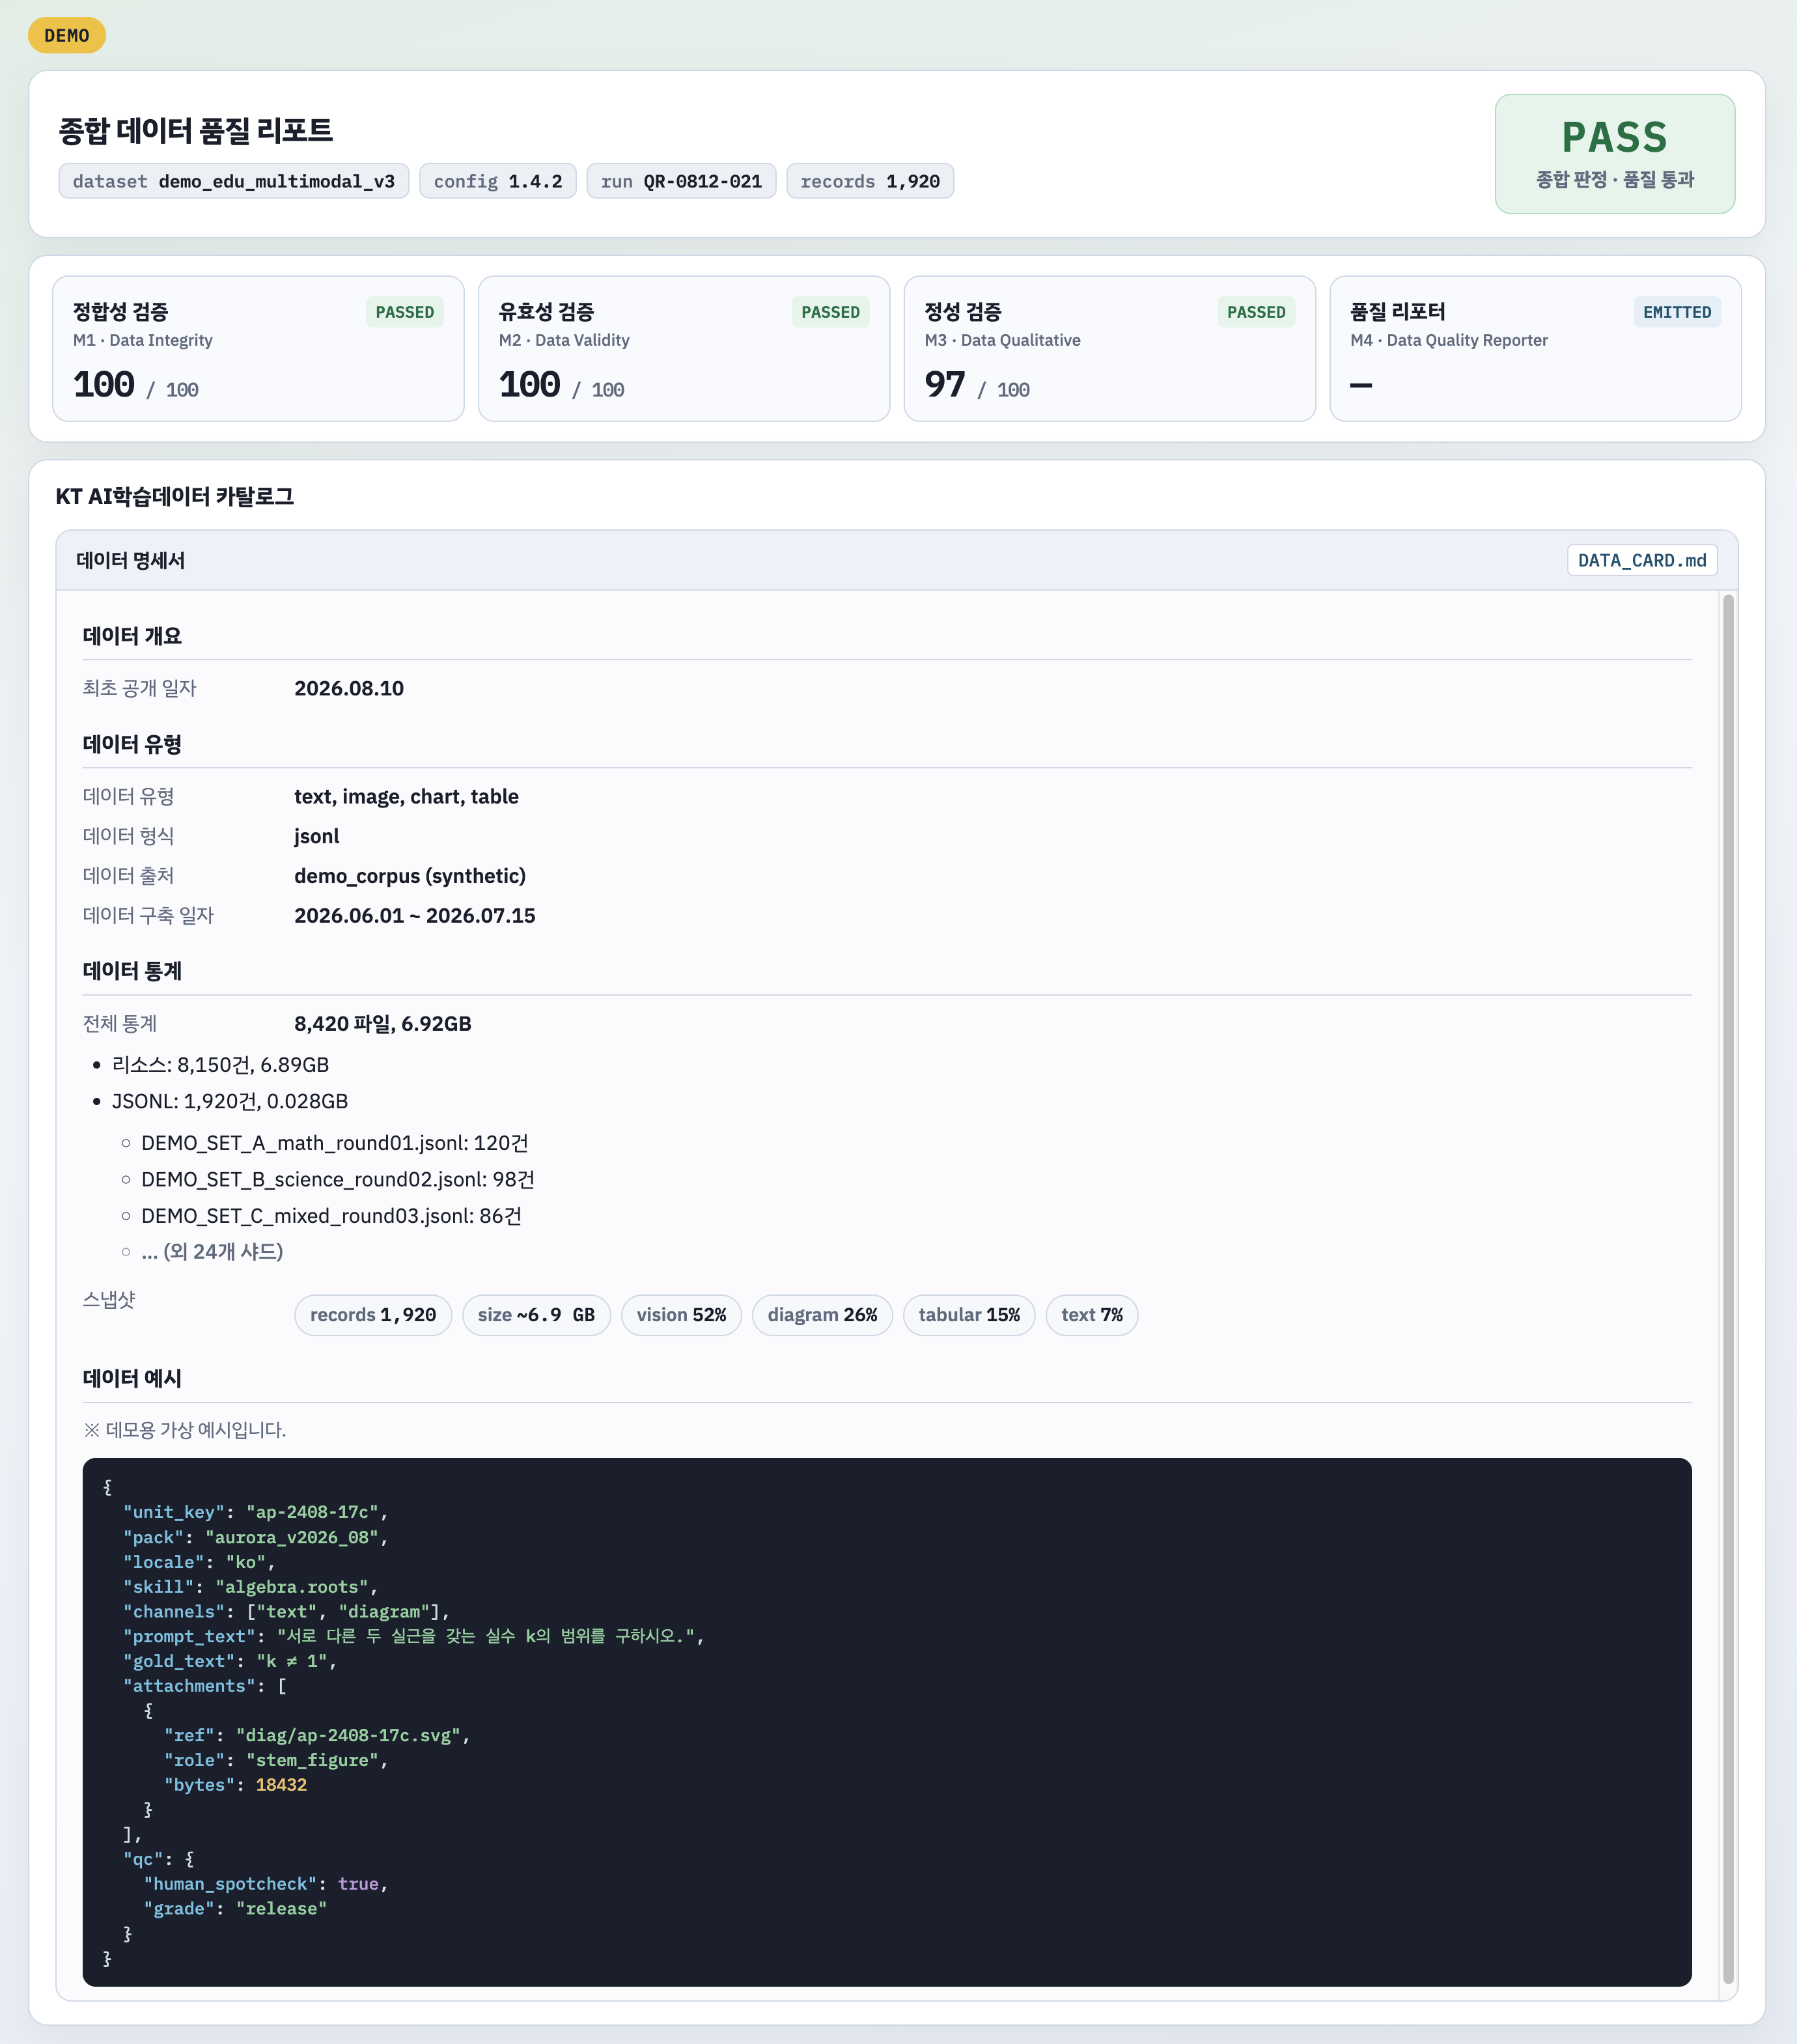Click the ref diag/ap-2408-17c.svg line
This screenshot has height=2044, width=1797.
tap(317, 1735)
